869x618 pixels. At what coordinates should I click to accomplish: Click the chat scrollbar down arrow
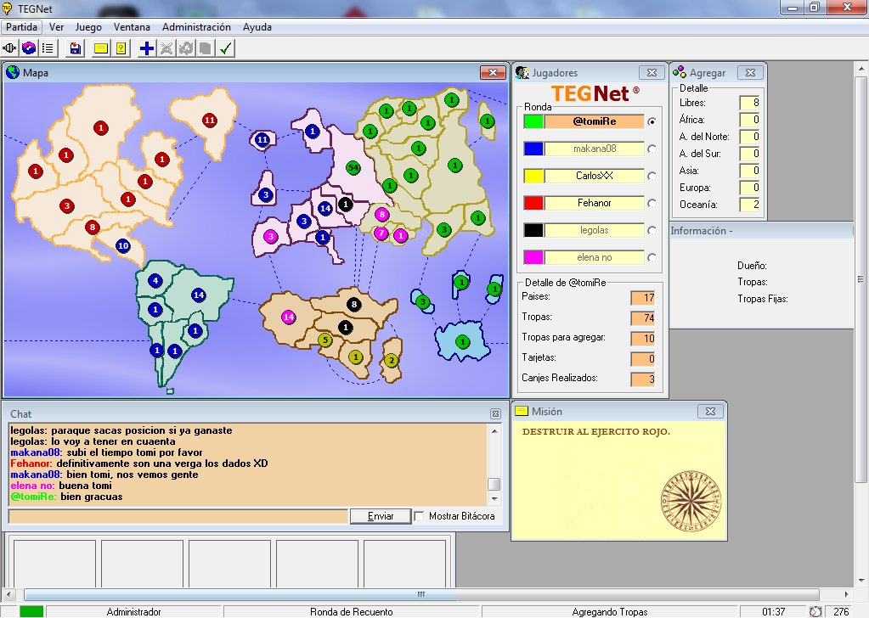[x=494, y=497]
